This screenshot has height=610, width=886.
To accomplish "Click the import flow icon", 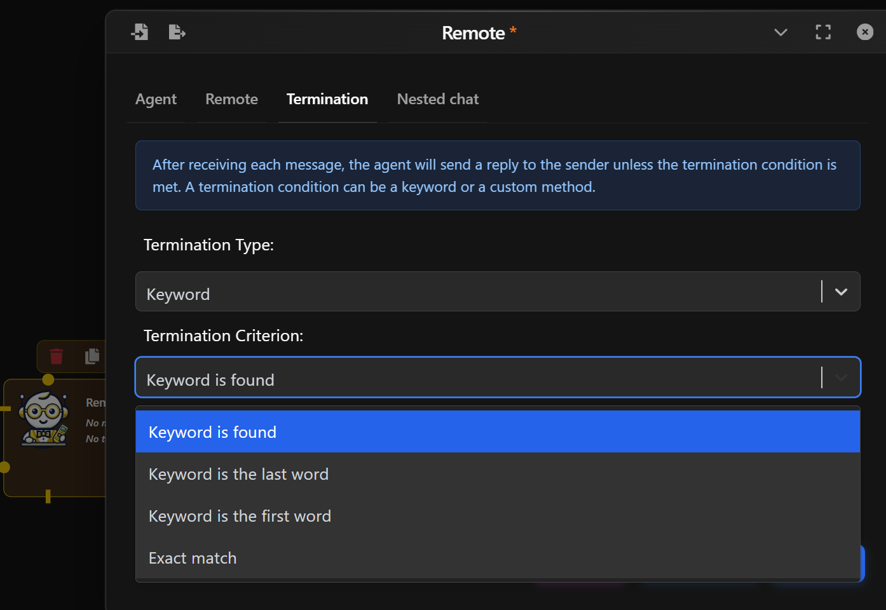I will (x=140, y=32).
